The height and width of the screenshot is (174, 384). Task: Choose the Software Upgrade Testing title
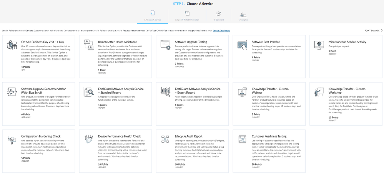191,42
